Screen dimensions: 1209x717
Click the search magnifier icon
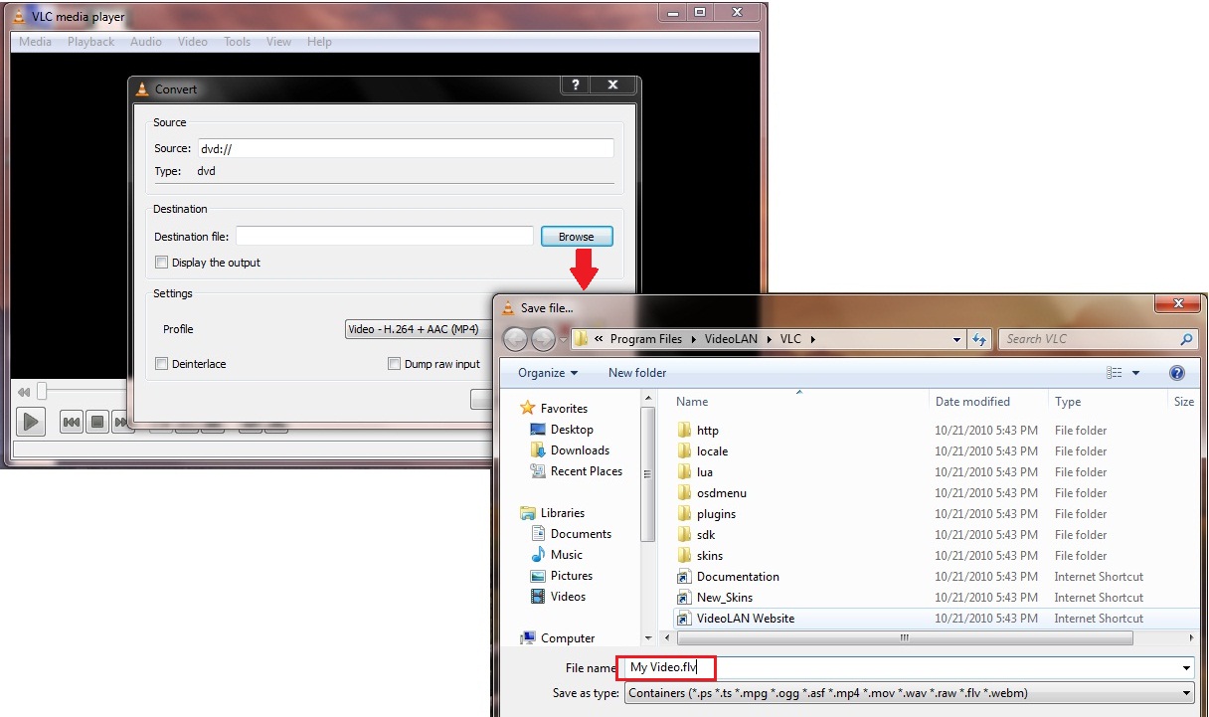[x=1186, y=340]
